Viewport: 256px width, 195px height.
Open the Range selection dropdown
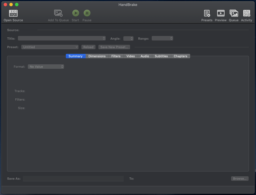tap(162, 38)
